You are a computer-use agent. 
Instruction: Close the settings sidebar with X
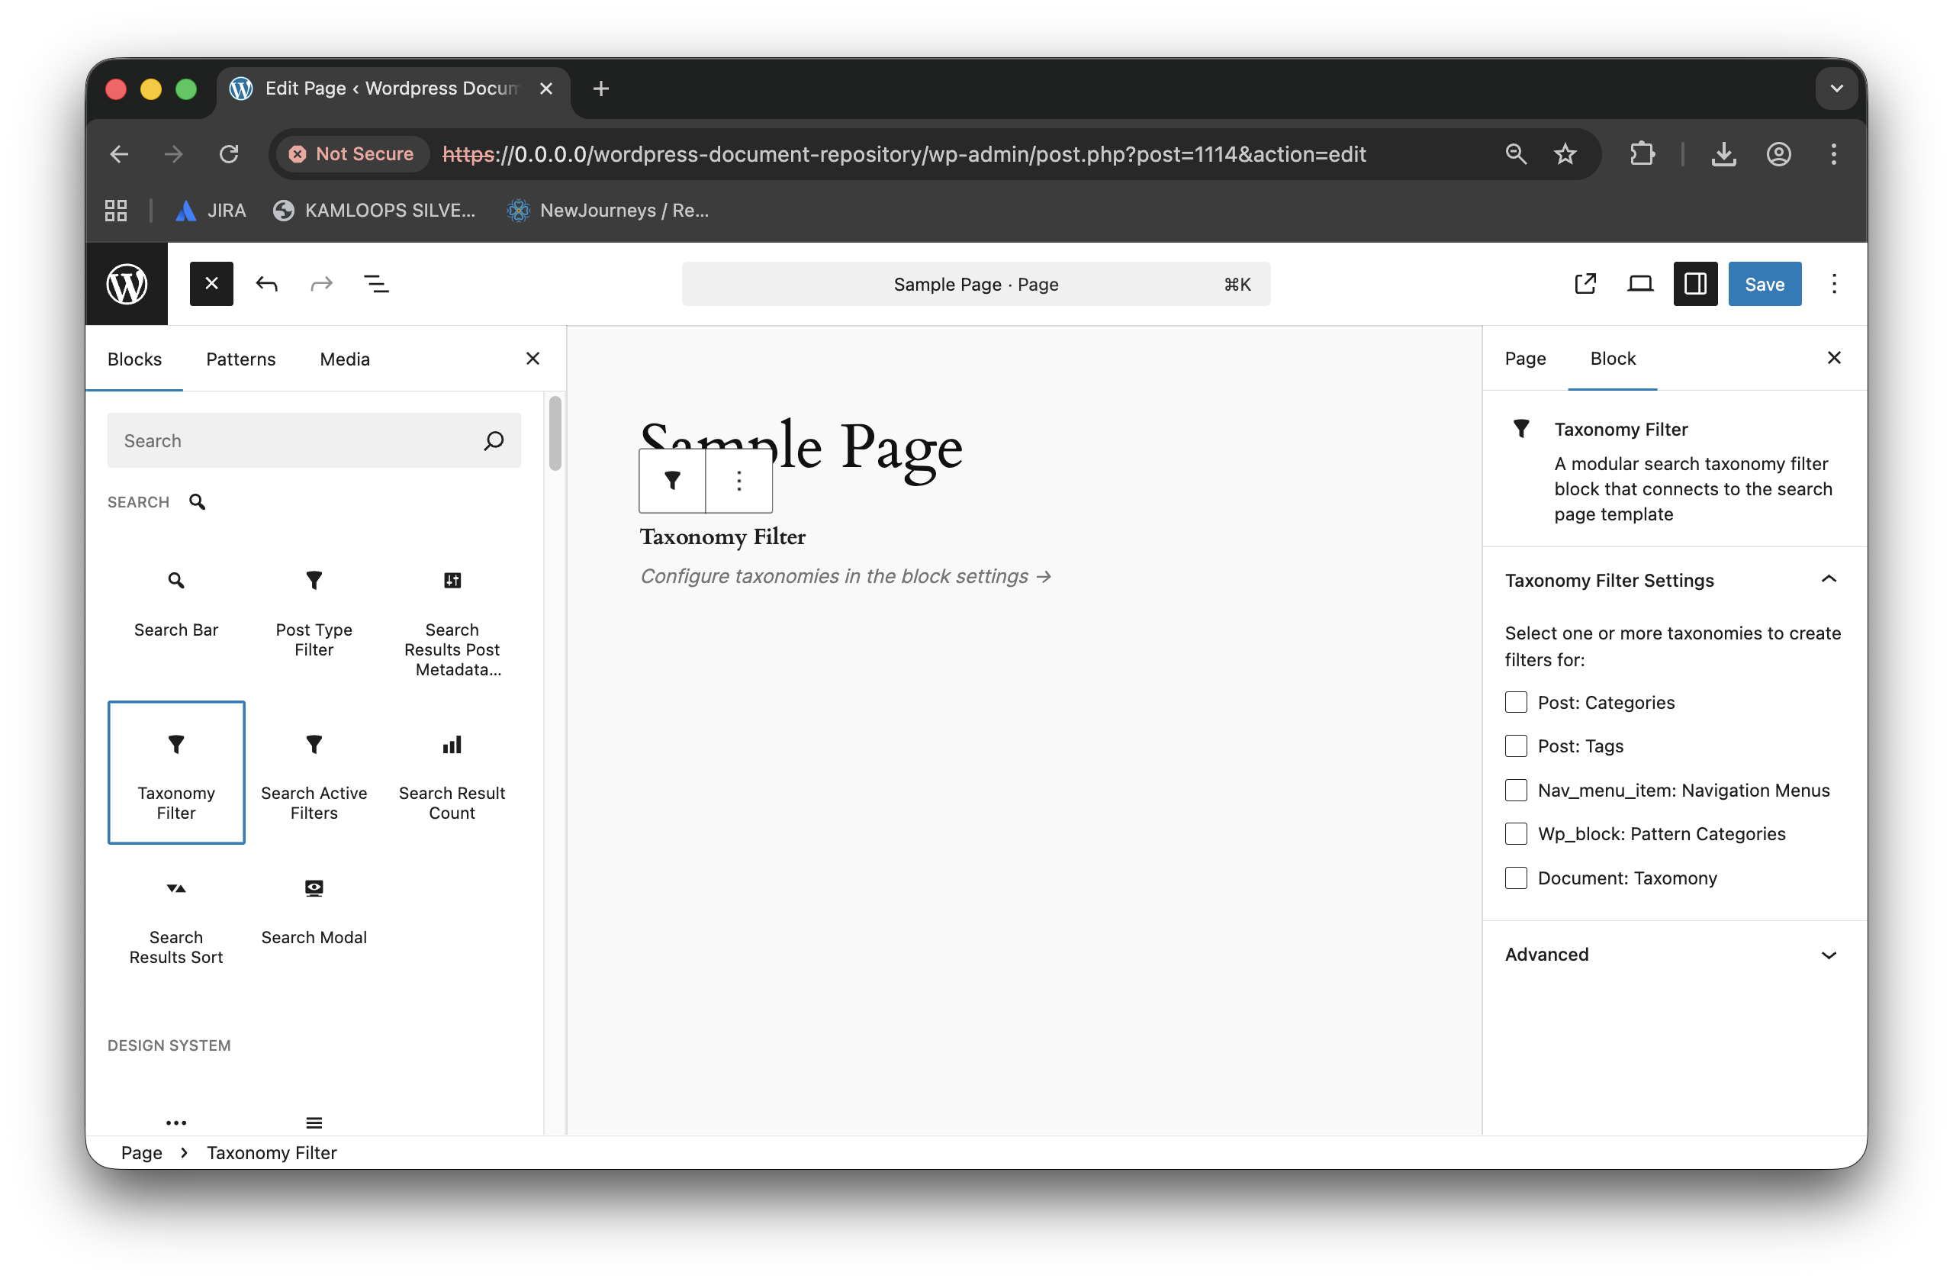(x=1834, y=358)
